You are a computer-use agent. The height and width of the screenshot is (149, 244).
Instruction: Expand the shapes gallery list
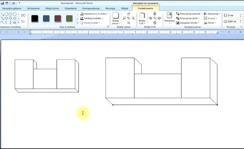click(x=18, y=22)
